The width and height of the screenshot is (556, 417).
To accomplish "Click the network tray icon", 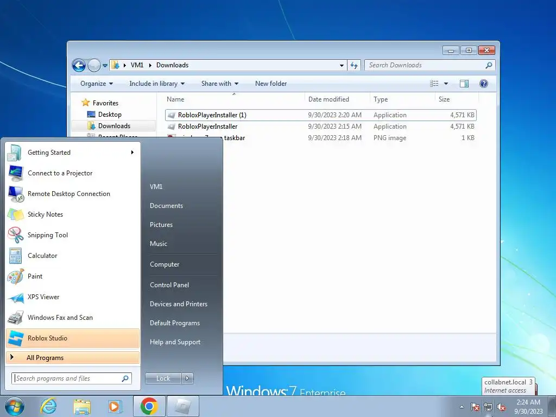I will (488, 407).
